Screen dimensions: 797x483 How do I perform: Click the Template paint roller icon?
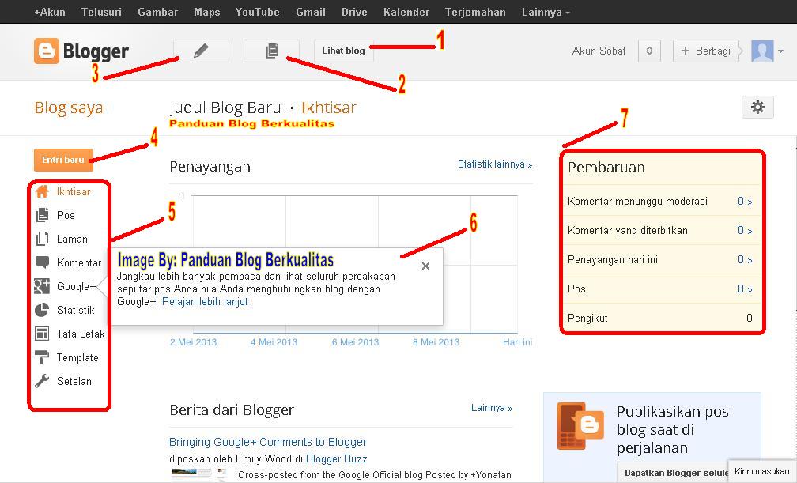[x=43, y=357]
